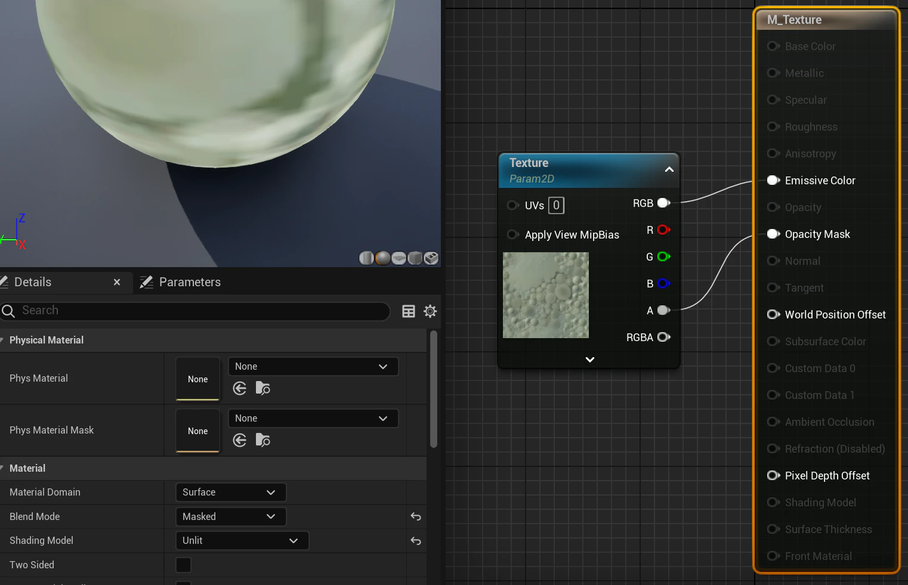Screen dimensions: 908x585
Task: Choose the custom preview mesh icon
Action: 431,258
